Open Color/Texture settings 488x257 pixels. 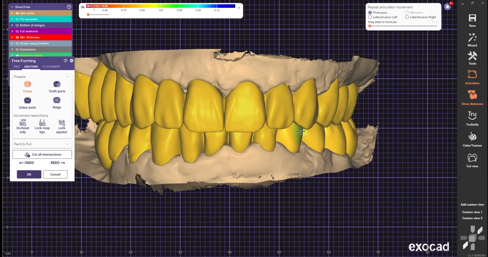[472, 139]
